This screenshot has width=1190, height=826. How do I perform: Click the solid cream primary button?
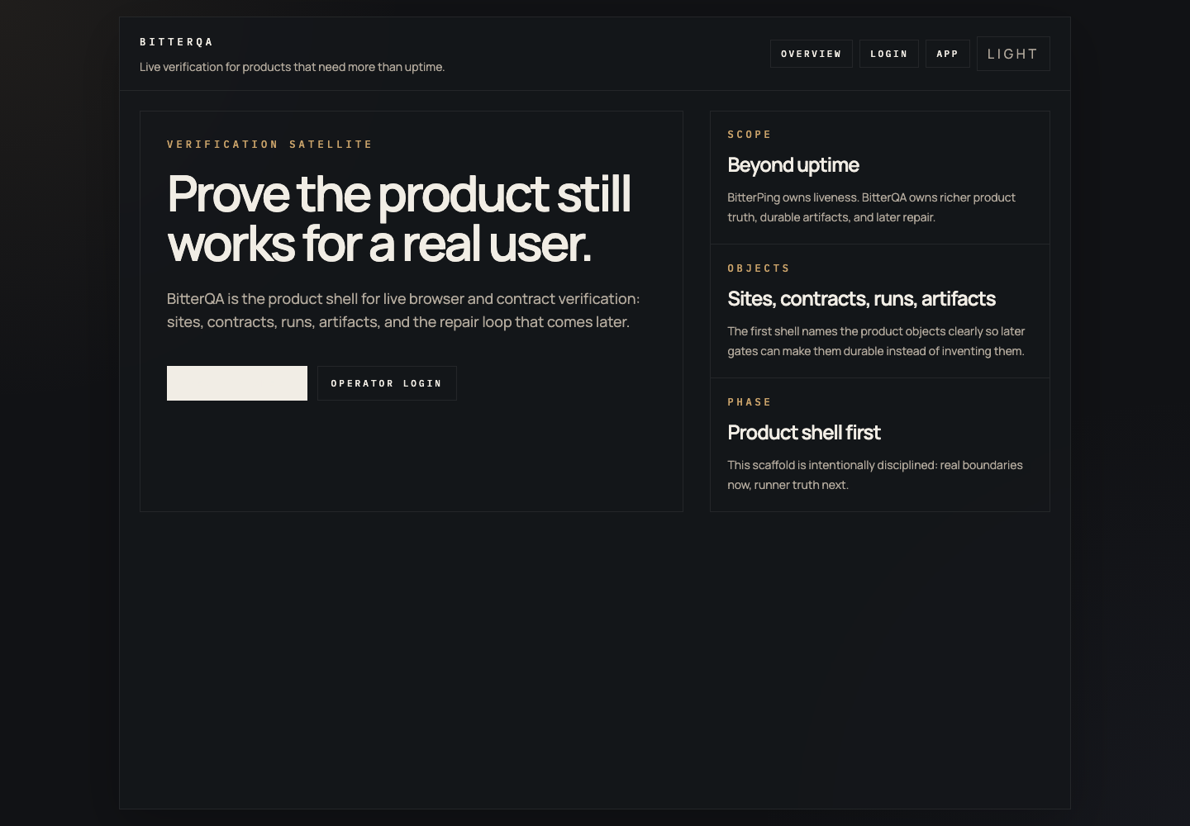(x=237, y=382)
